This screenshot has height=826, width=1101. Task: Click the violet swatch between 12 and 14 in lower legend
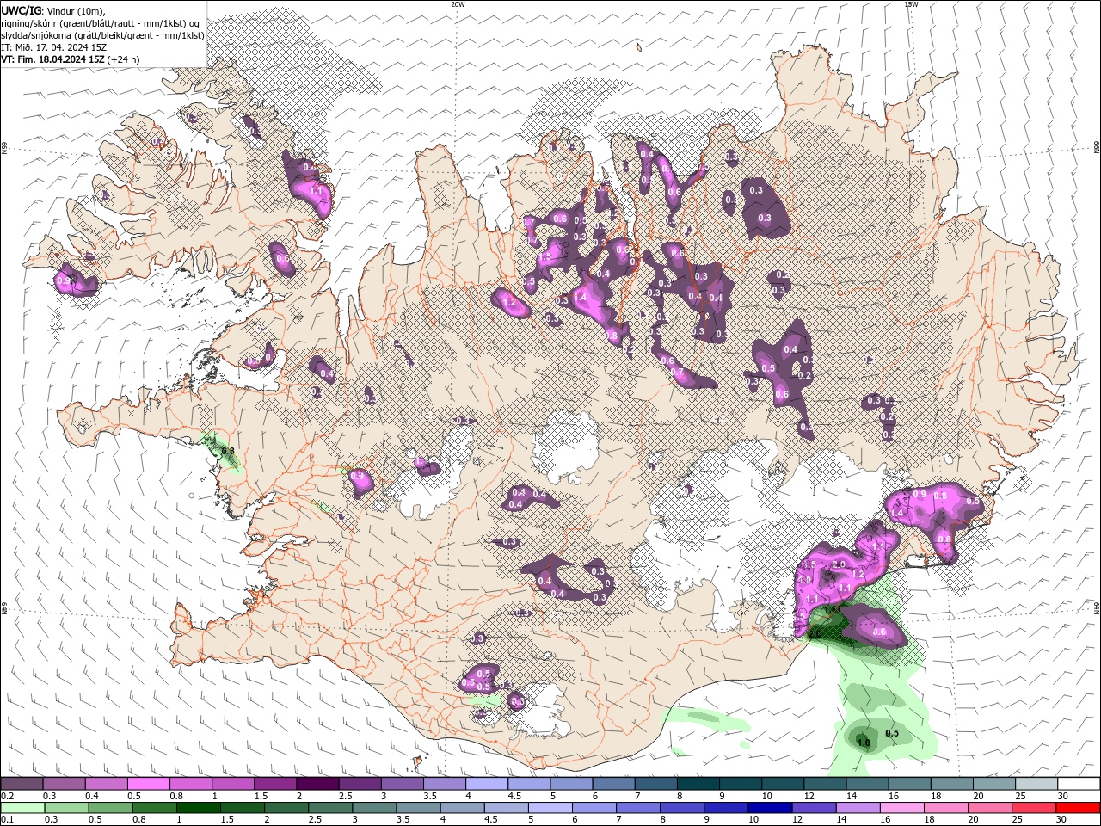point(815,808)
